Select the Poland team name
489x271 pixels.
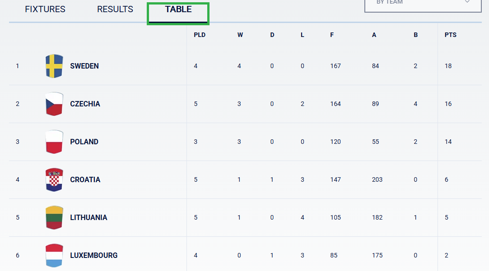[x=84, y=142]
